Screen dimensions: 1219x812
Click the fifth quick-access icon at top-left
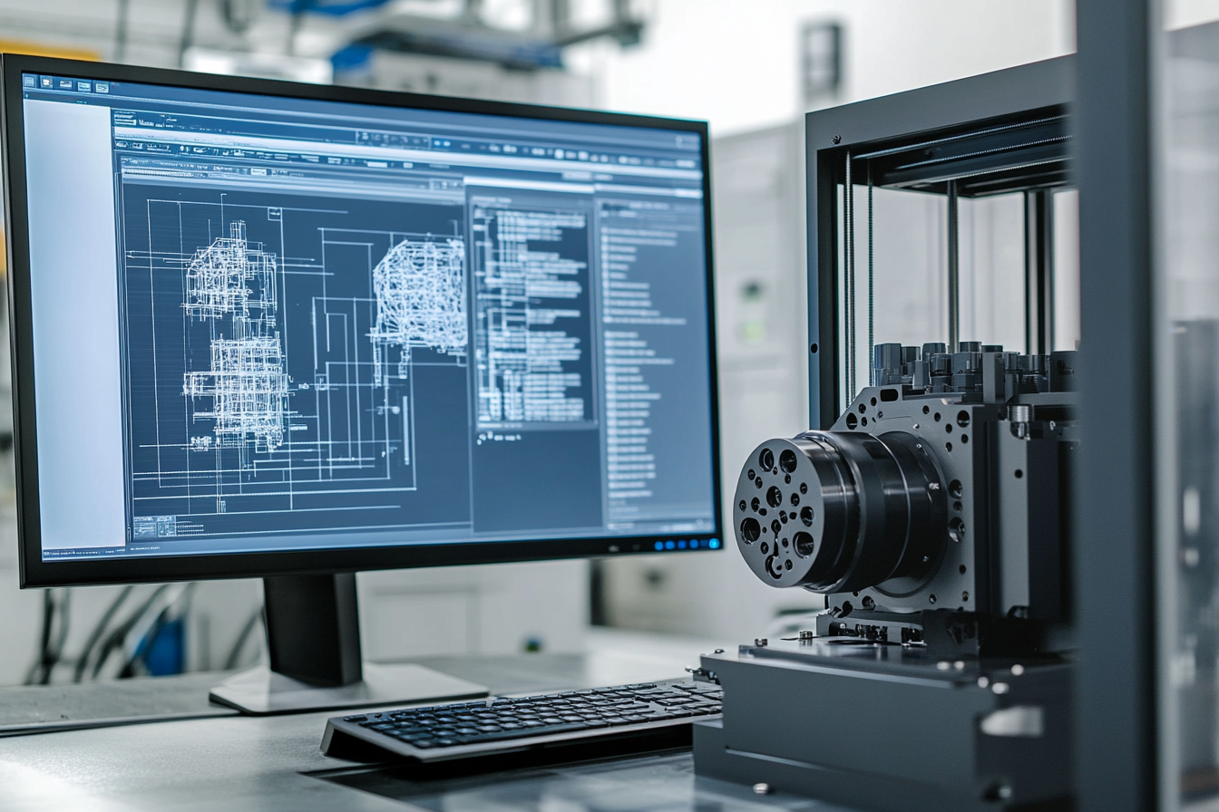click(x=102, y=88)
